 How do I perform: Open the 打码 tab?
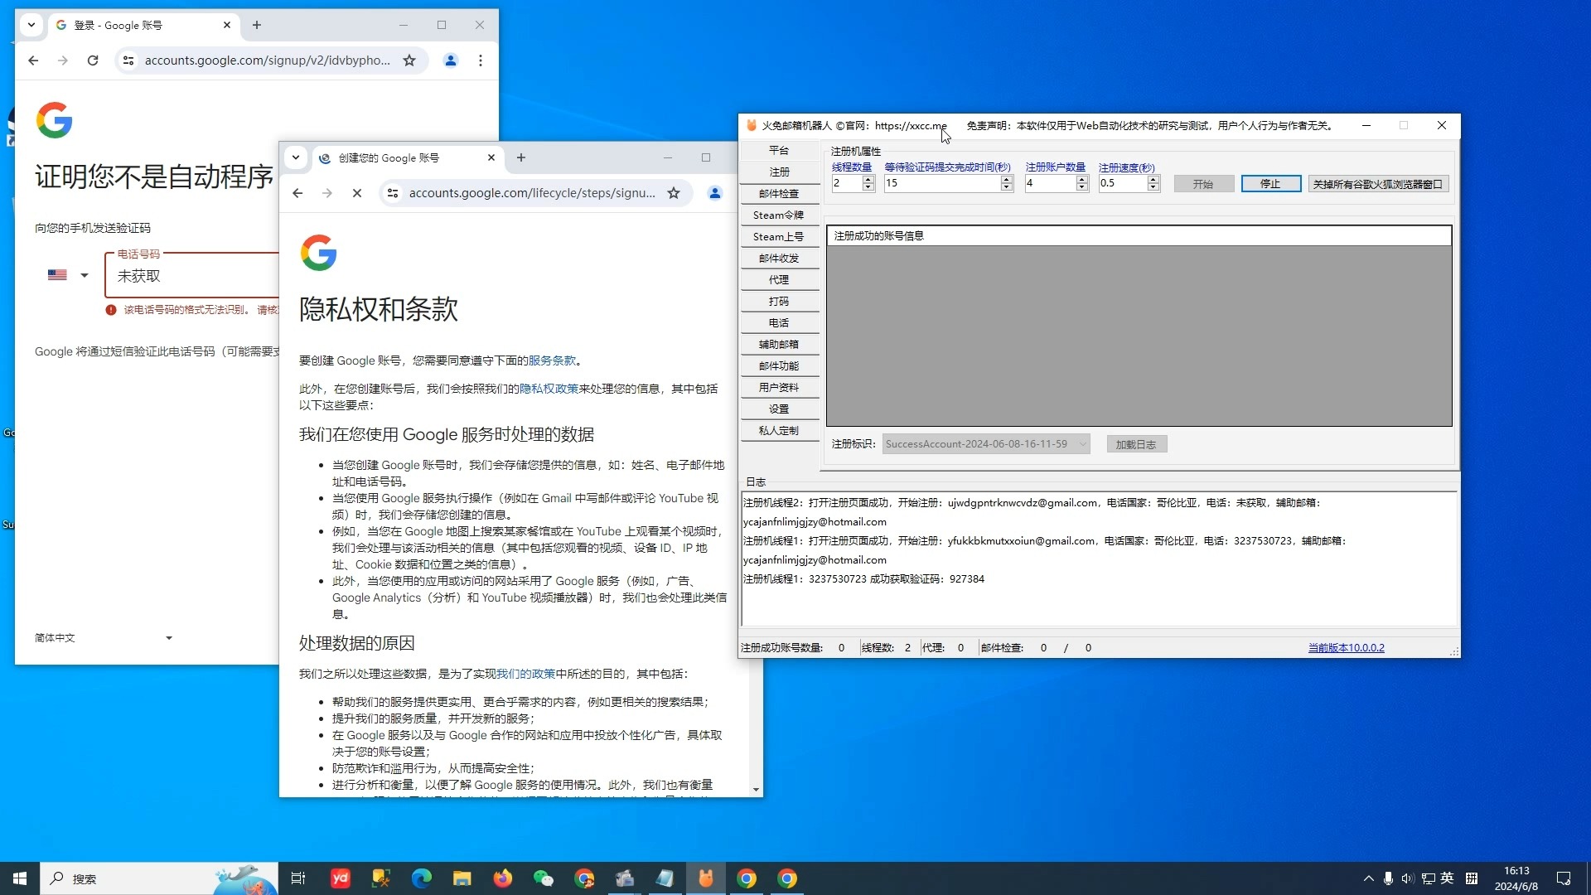779,302
